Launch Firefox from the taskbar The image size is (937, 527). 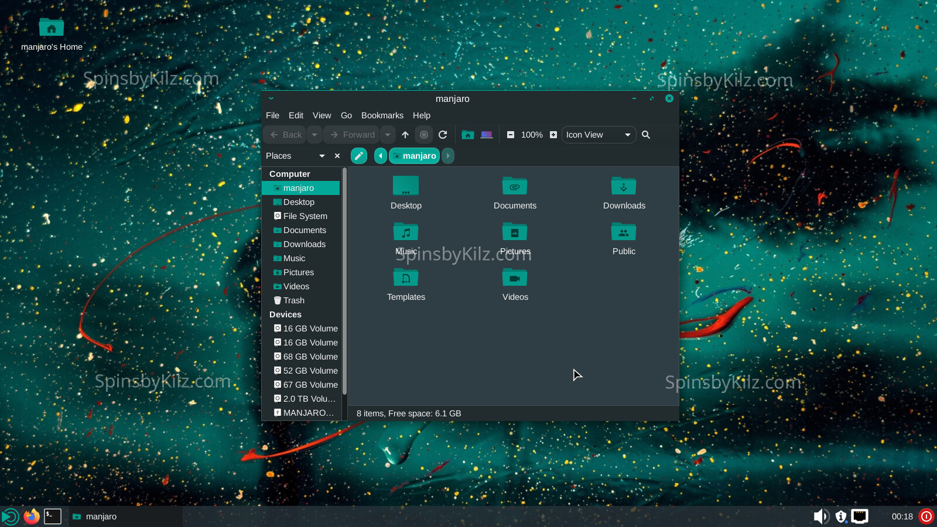coord(32,516)
